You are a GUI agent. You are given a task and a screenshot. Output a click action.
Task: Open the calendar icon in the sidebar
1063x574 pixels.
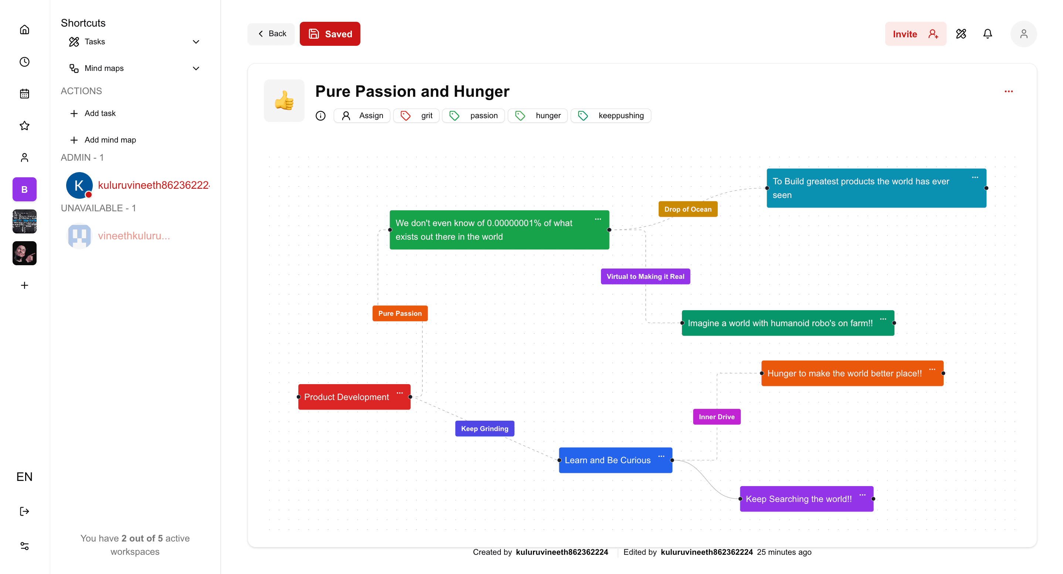[x=24, y=93]
